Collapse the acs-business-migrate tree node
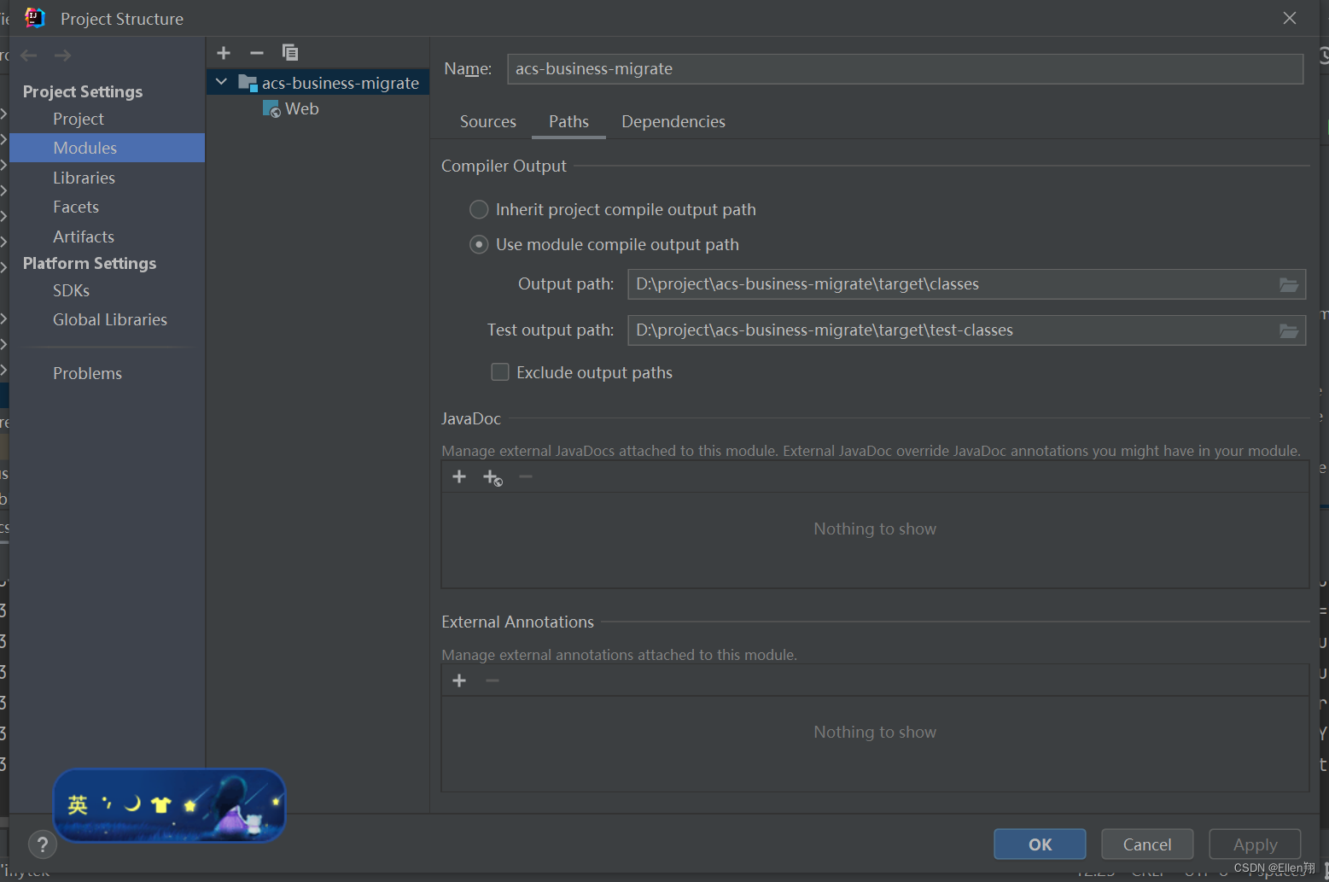Screen dimensions: 1329x882 click(x=221, y=82)
